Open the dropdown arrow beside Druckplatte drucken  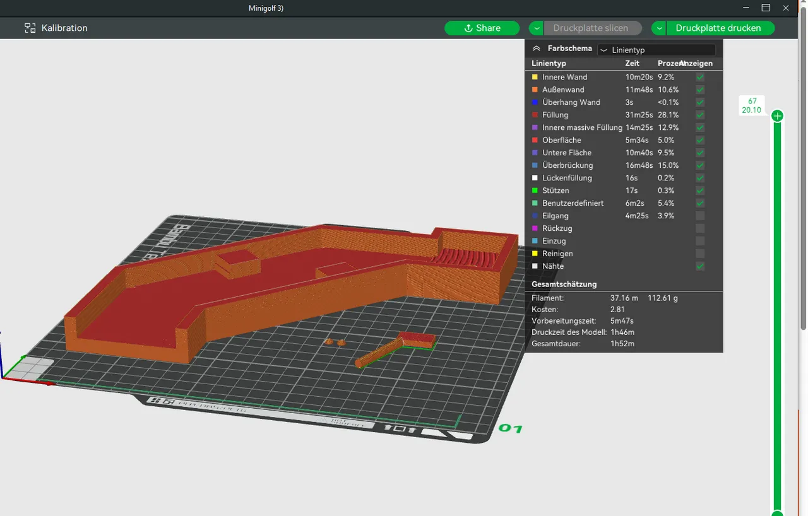point(659,28)
